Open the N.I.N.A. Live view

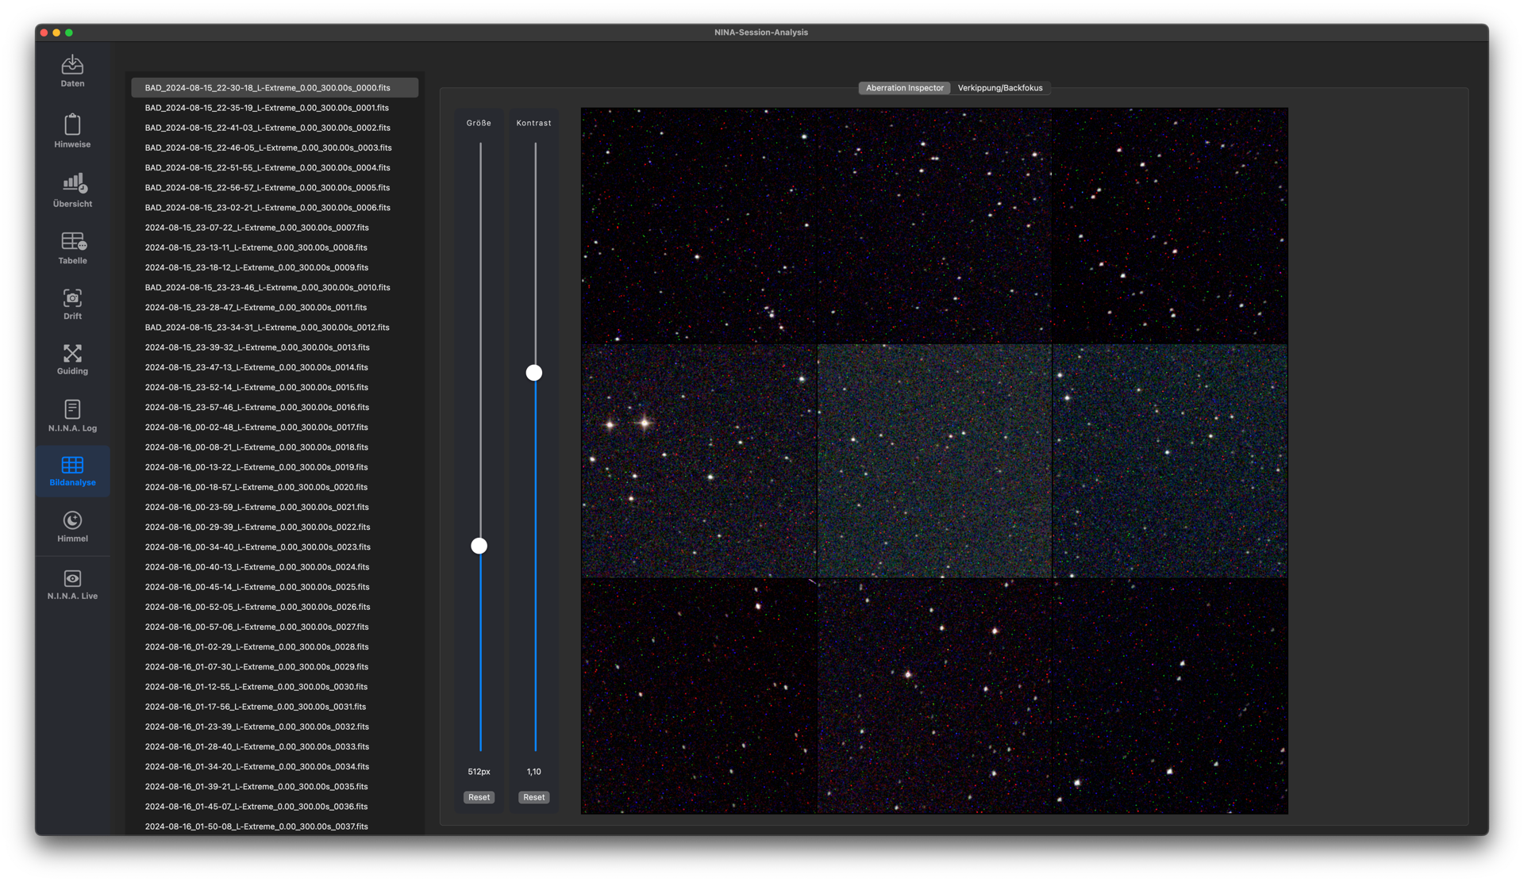click(x=72, y=585)
